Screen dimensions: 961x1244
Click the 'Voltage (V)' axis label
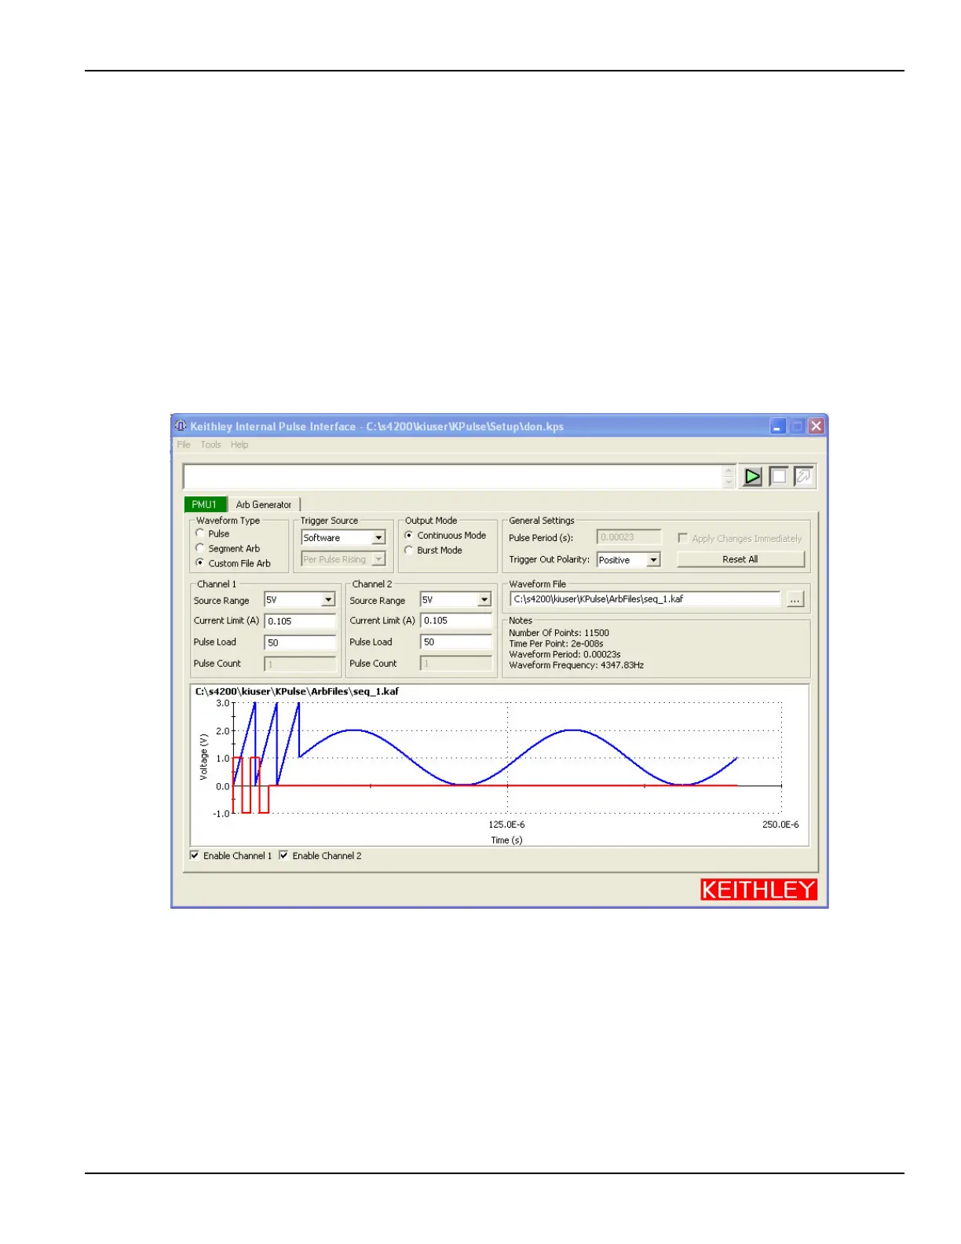point(203,757)
